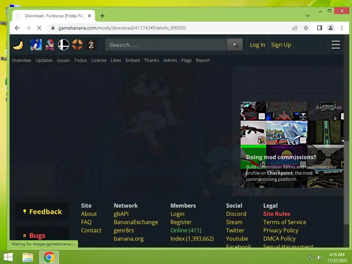Switch to the Admin tab

(x=170, y=60)
